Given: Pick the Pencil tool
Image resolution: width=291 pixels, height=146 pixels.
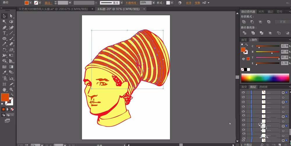Looking at the screenshot, I should [x=4, y=44].
